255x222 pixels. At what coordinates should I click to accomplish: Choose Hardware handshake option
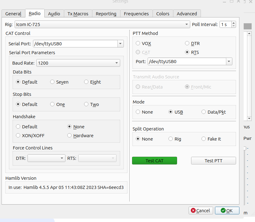[70, 136]
